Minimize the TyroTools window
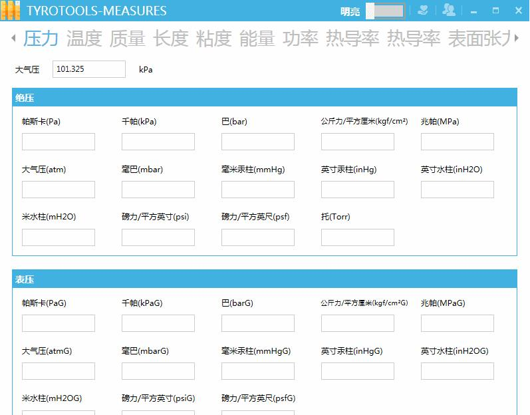 pyautogui.click(x=474, y=12)
